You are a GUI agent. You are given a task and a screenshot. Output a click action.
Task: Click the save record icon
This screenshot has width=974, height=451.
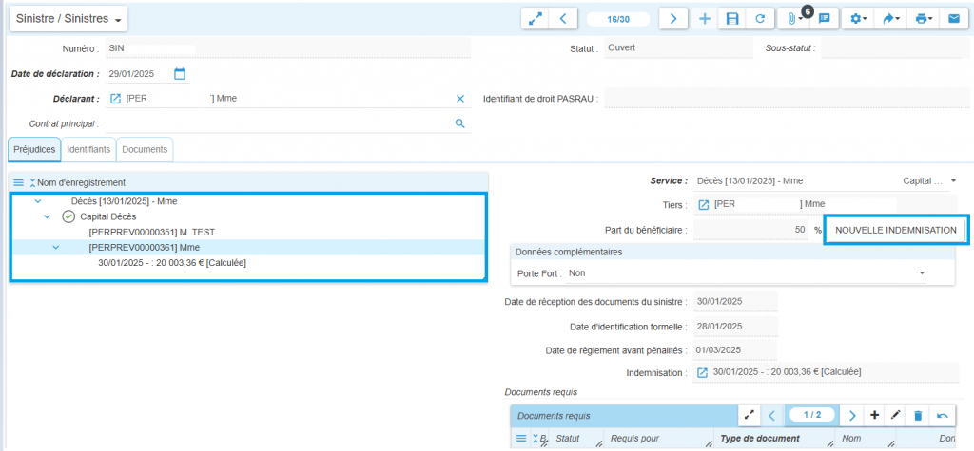(731, 19)
